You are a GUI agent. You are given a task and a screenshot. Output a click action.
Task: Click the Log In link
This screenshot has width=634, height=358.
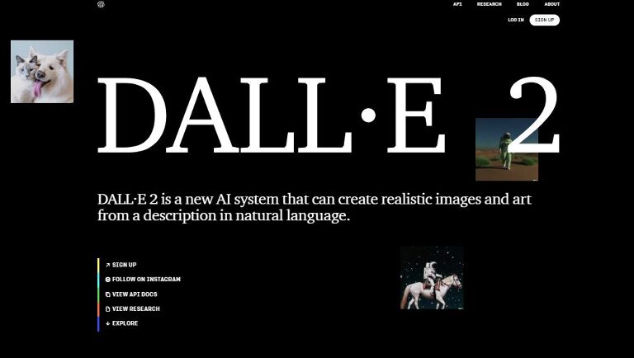tap(515, 20)
